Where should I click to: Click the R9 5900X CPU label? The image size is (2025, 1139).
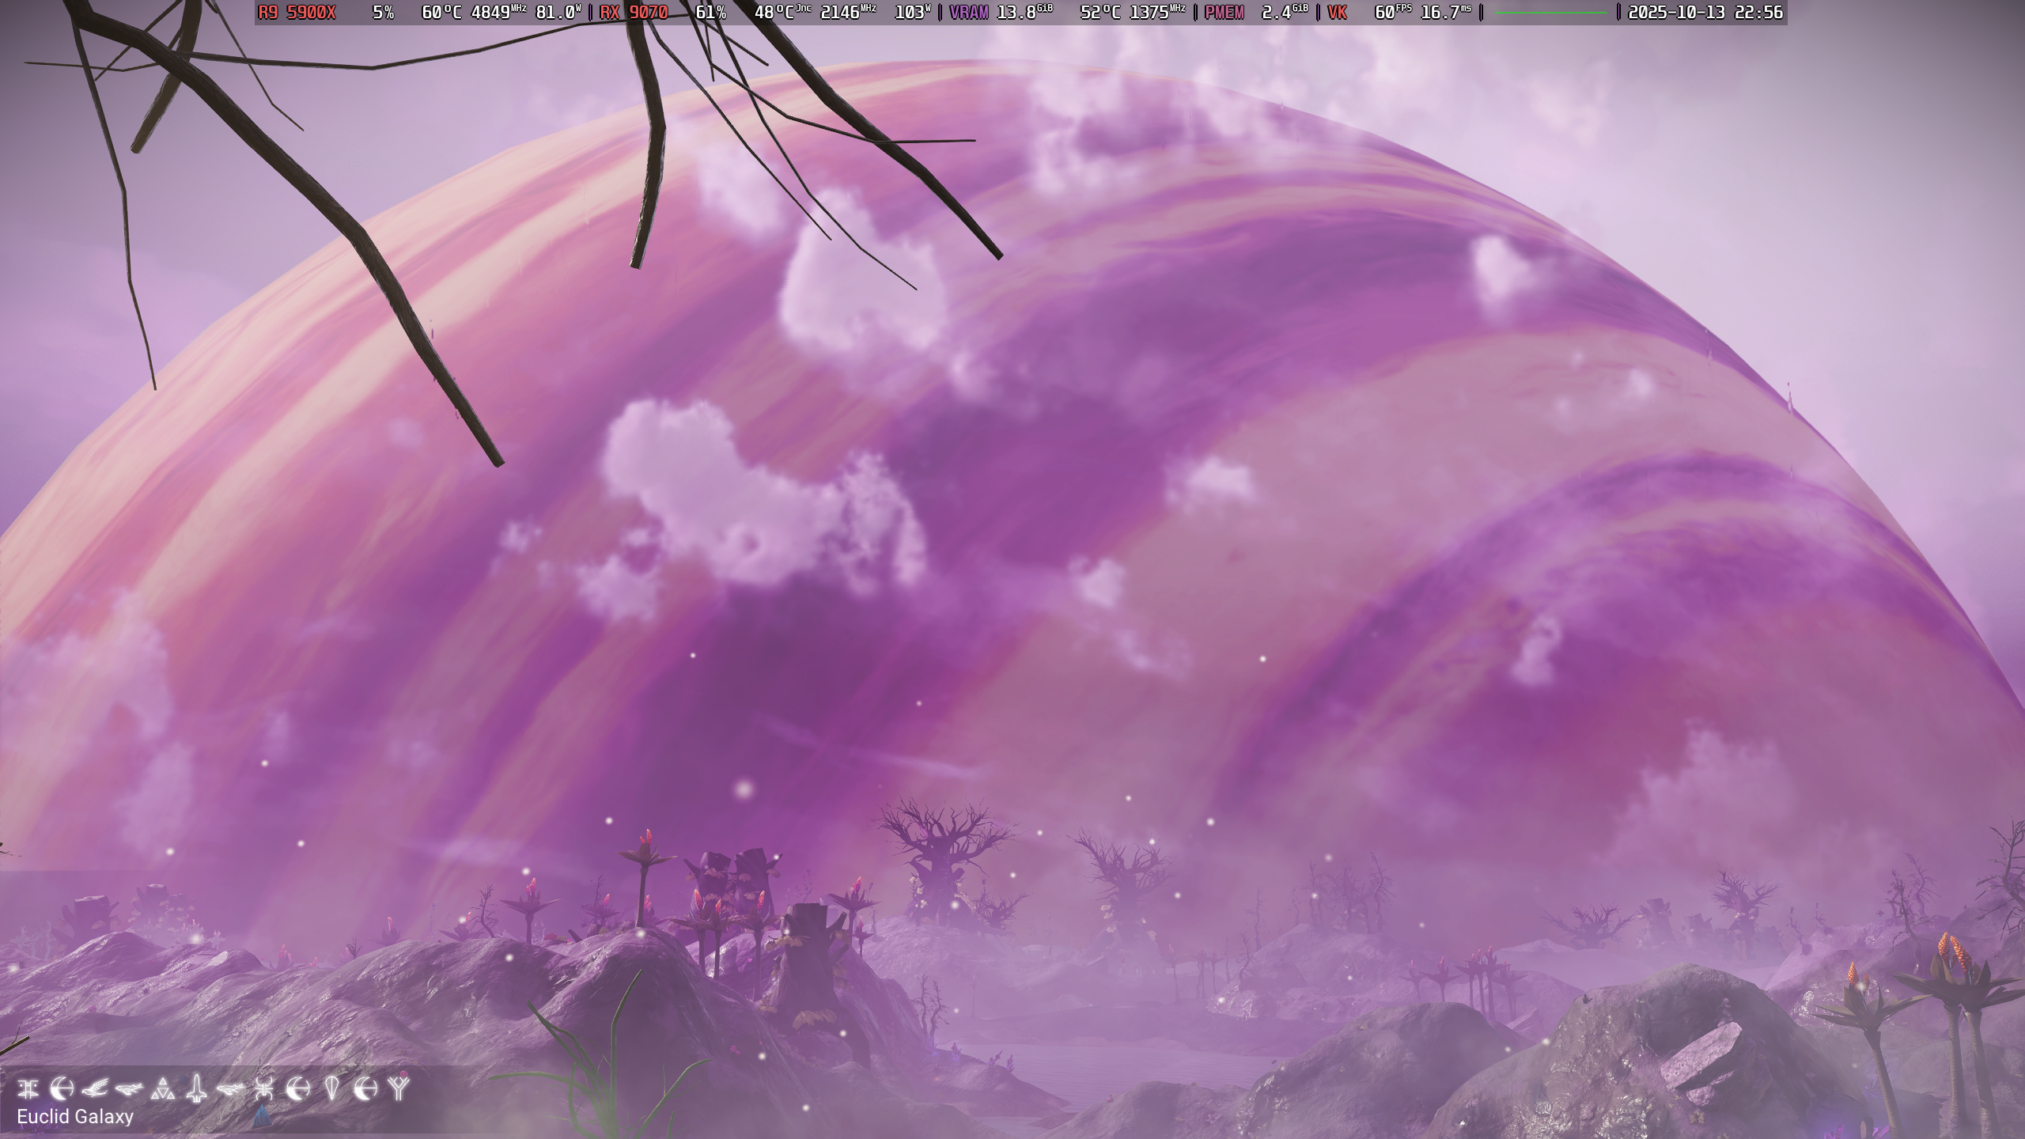tap(297, 13)
